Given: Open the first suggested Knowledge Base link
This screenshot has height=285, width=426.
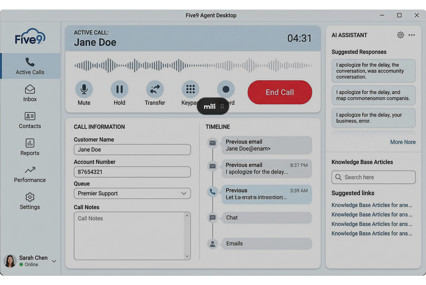Looking at the screenshot, I should pyautogui.click(x=372, y=205).
